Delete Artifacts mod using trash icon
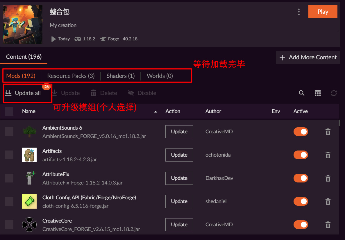The image size is (345, 240). (x=328, y=155)
